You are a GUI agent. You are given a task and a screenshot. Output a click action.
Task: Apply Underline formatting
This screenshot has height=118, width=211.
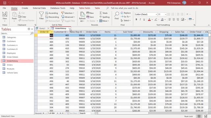[144, 20]
